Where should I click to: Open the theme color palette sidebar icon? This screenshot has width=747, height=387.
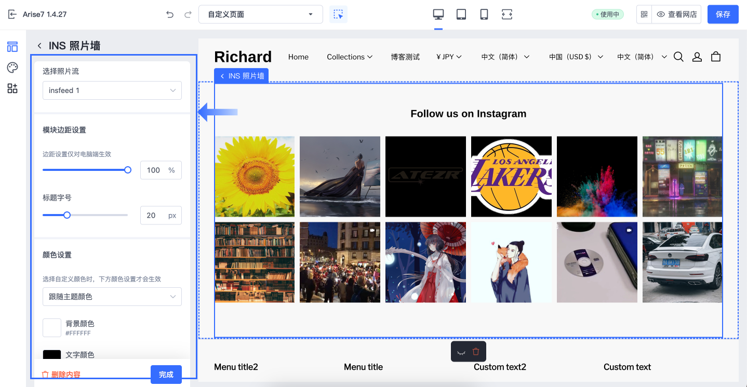tap(12, 68)
